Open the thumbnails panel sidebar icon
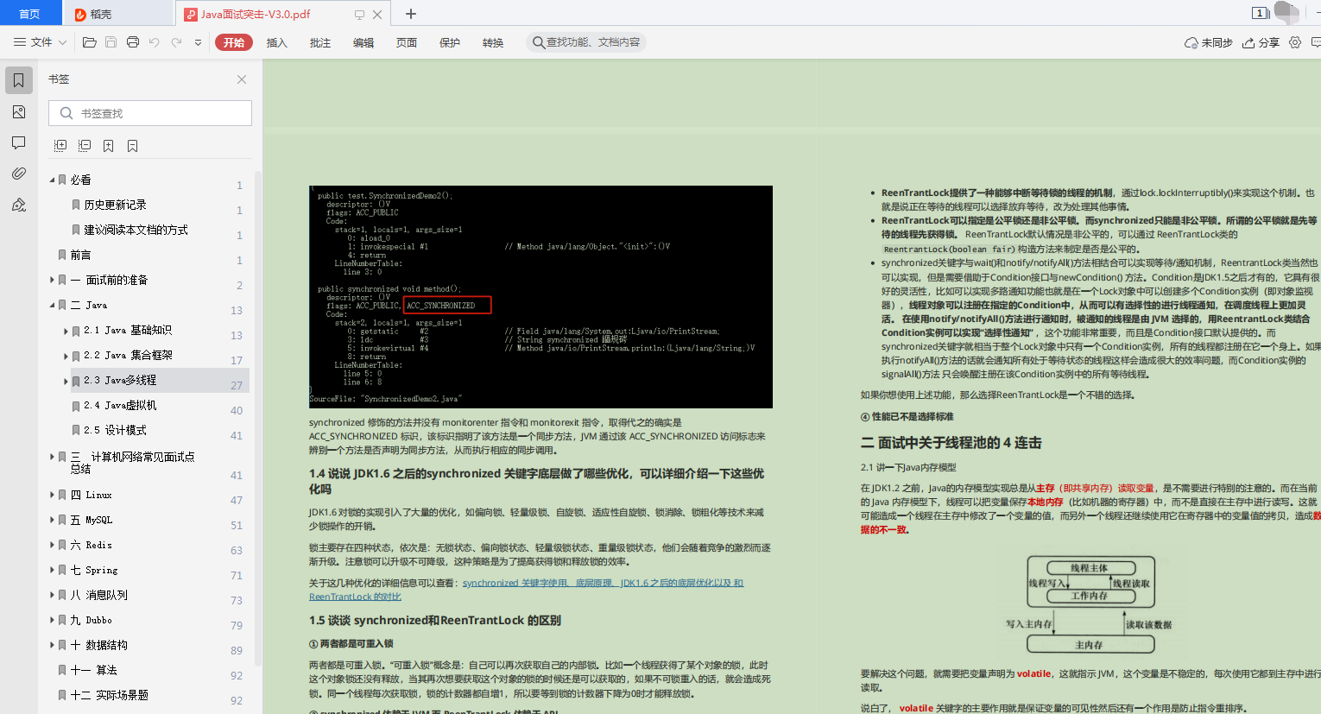Screen dimensions: 1321x714 pos(18,112)
